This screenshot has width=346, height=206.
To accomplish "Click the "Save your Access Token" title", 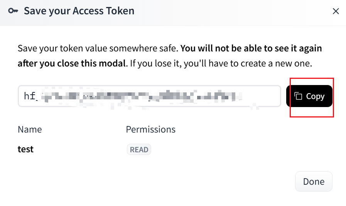I will (x=79, y=11).
